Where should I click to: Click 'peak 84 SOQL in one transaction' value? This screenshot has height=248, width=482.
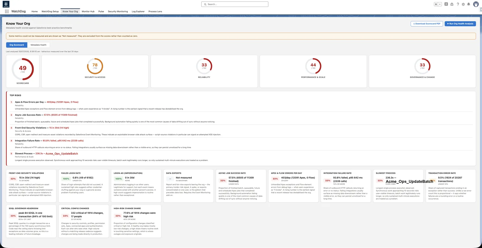point(36,215)
